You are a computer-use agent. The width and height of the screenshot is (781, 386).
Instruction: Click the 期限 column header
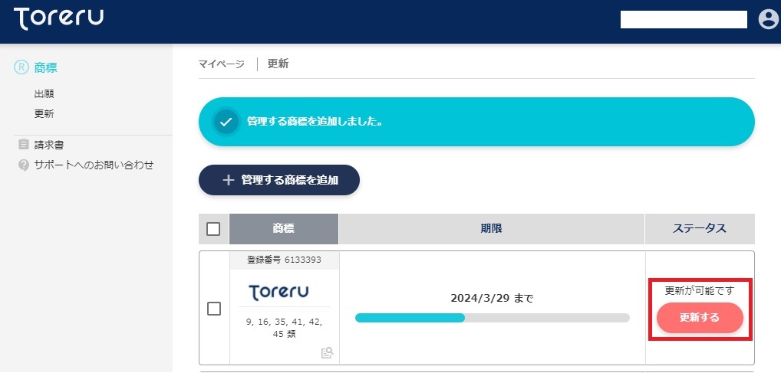coord(492,229)
